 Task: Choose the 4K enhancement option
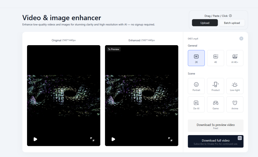(x=216, y=58)
